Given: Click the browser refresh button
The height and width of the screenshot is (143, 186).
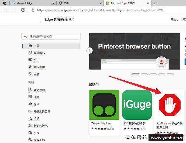Looking at the screenshot, I should click(23, 10).
